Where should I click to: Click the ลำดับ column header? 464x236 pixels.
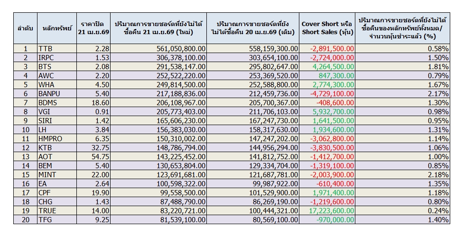(x=25, y=28)
